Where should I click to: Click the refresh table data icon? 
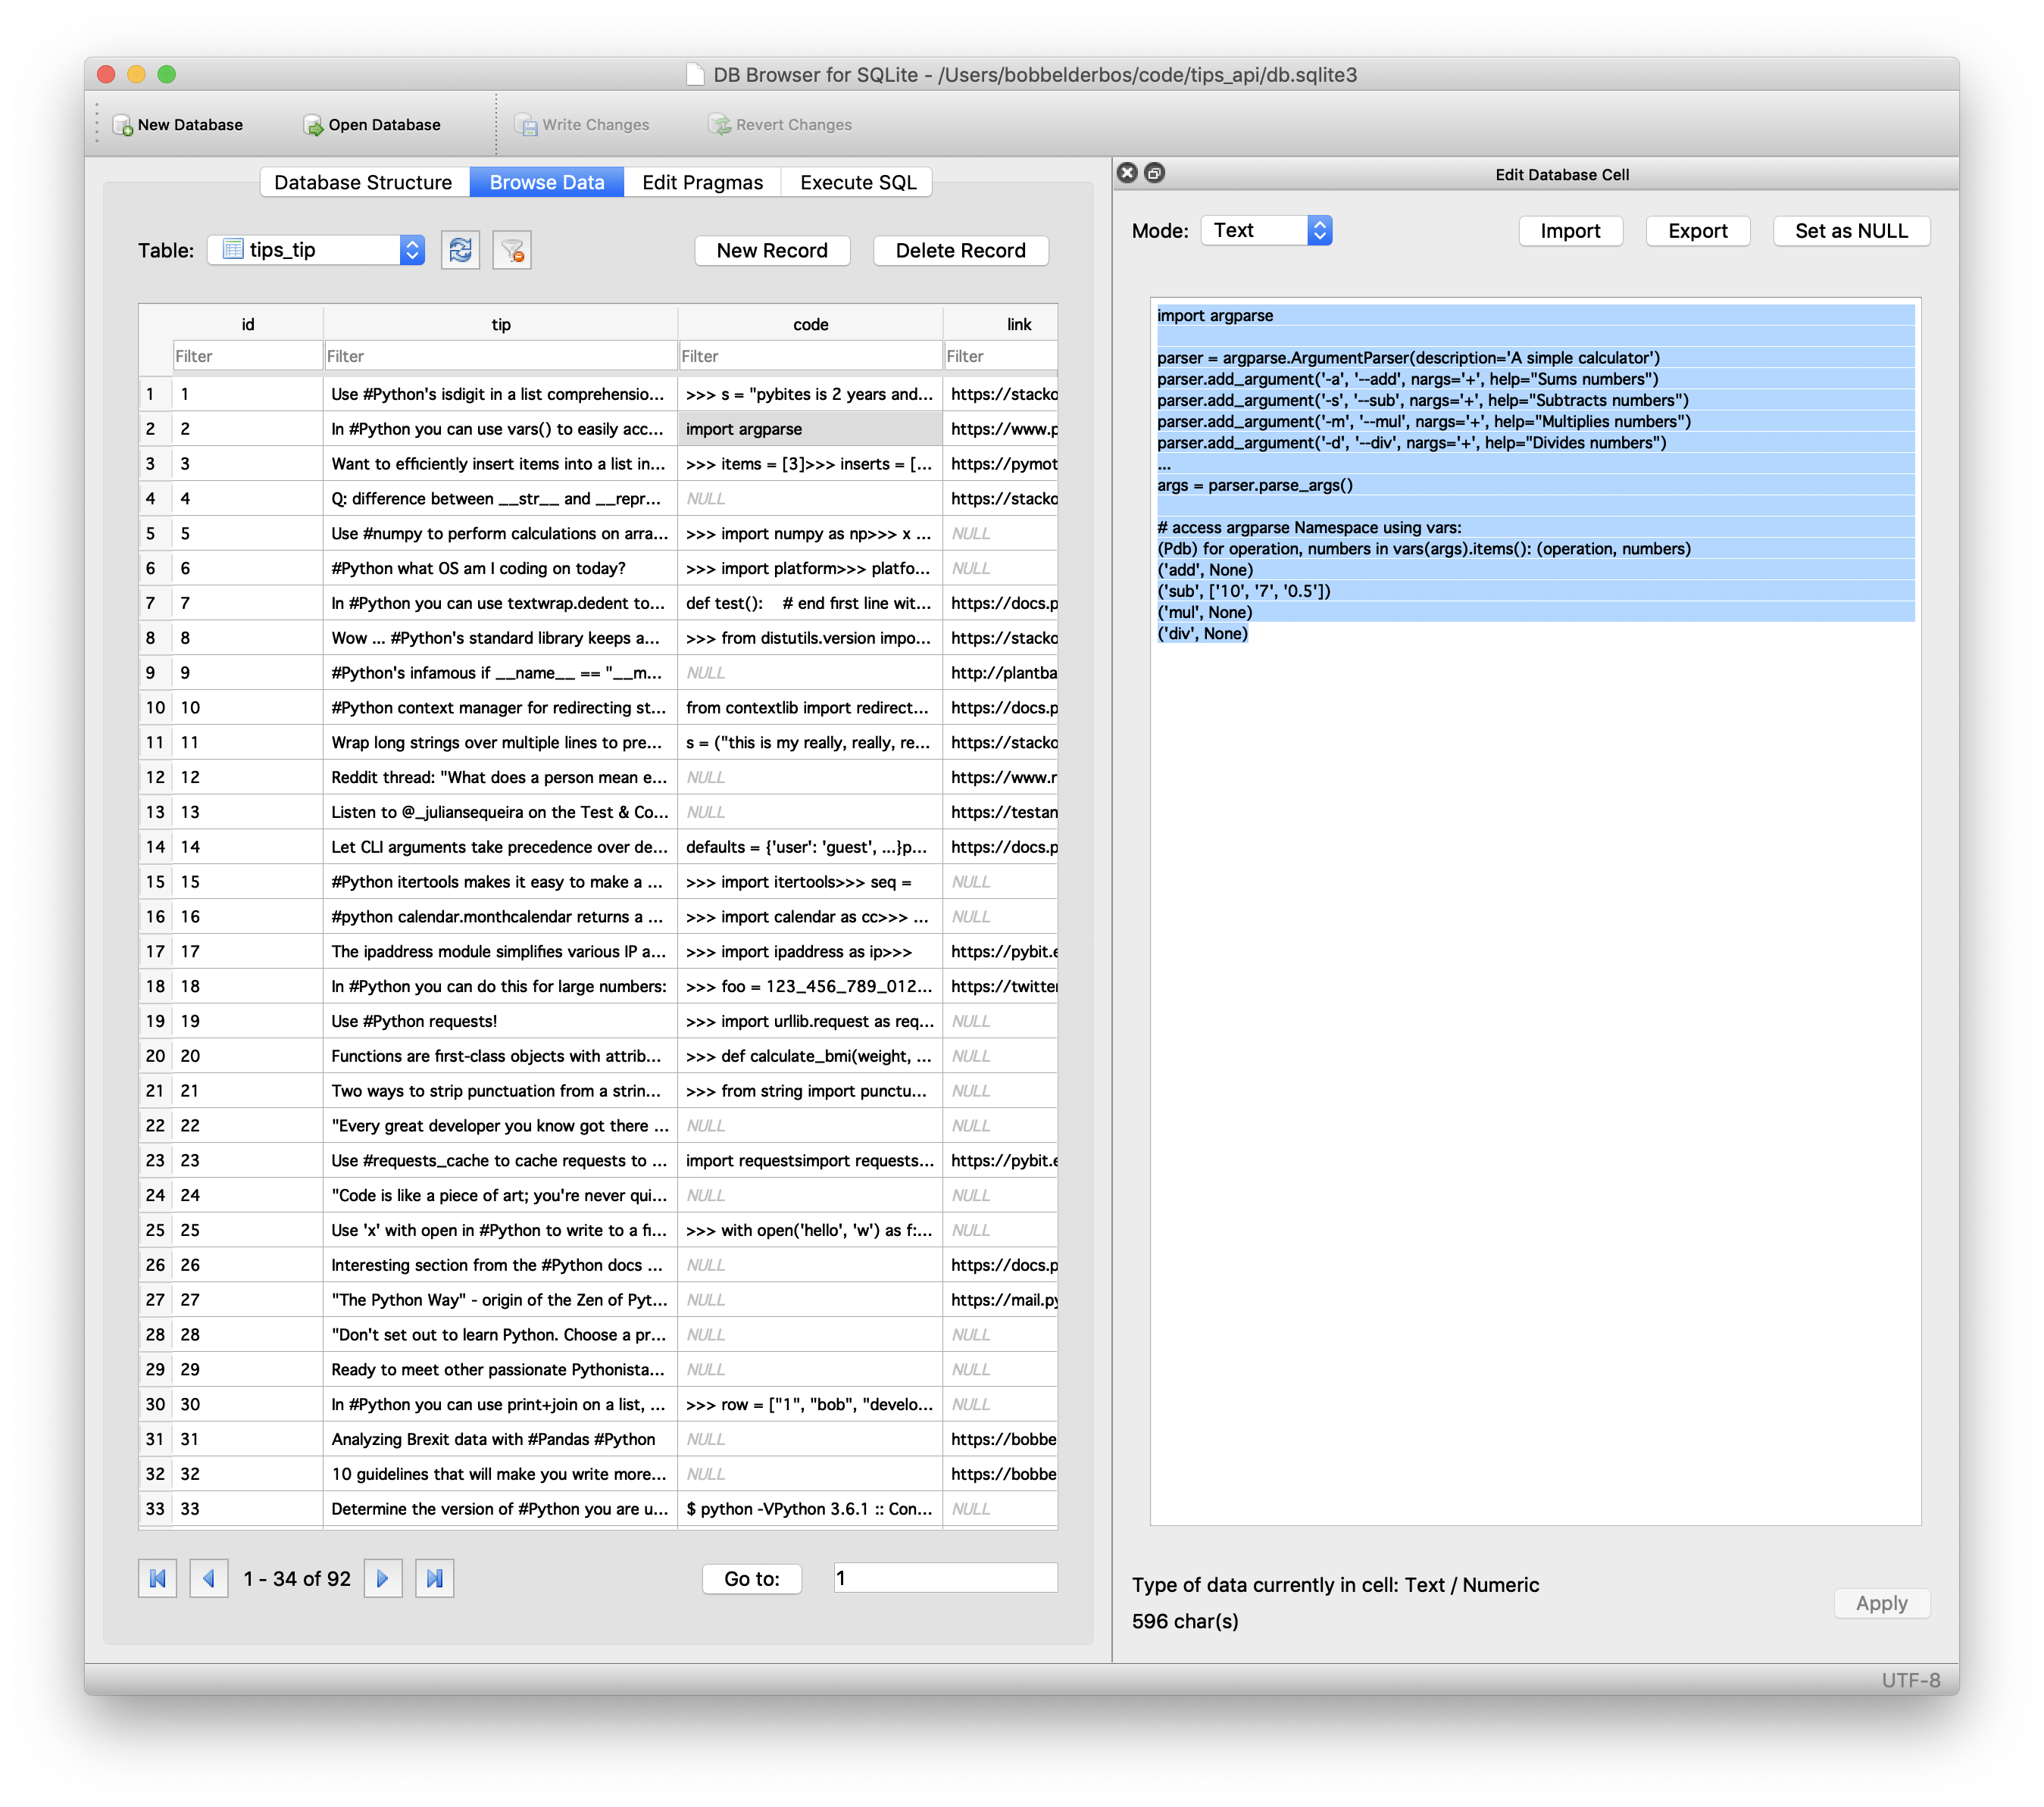click(460, 250)
